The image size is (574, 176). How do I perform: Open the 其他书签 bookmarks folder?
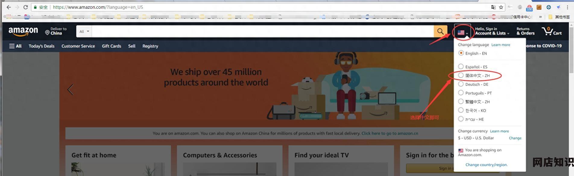[x=559, y=17]
